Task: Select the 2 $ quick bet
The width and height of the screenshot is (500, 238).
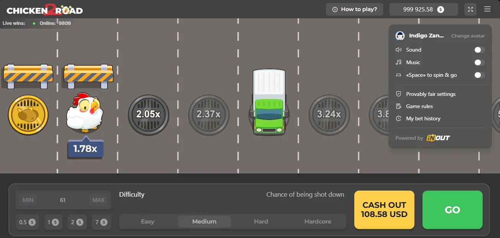Action: pos(77,222)
